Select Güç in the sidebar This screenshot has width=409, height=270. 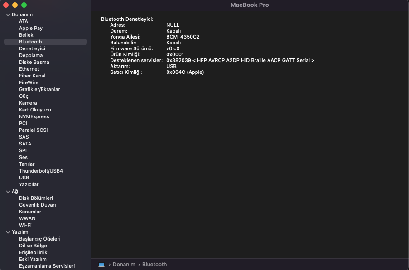coord(24,96)
